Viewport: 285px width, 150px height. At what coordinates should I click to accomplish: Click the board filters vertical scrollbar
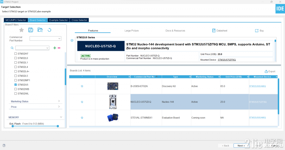point(65,77)
